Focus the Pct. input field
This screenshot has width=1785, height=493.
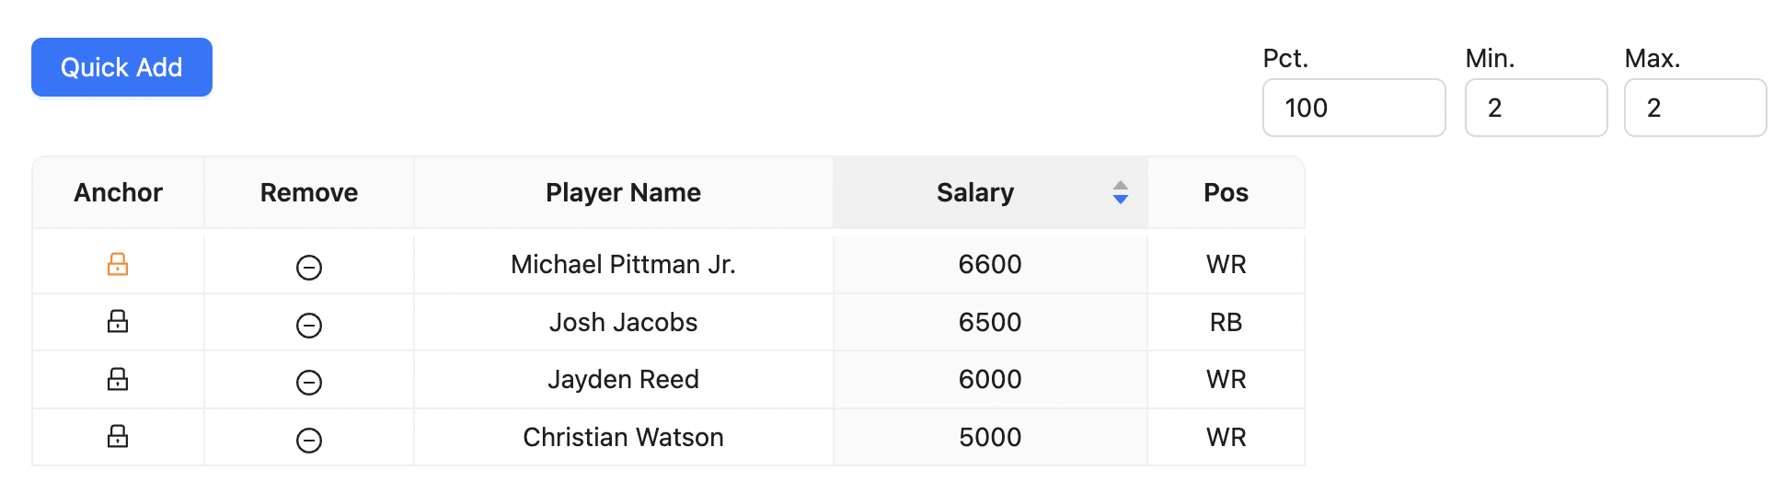[x=1353, y=108]
